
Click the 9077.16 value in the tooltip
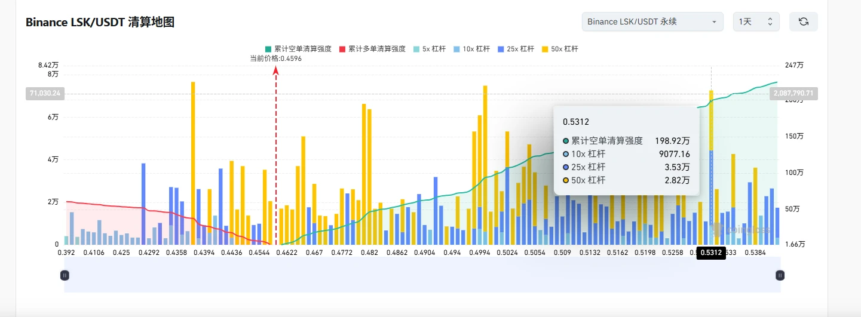coord(673,154)
